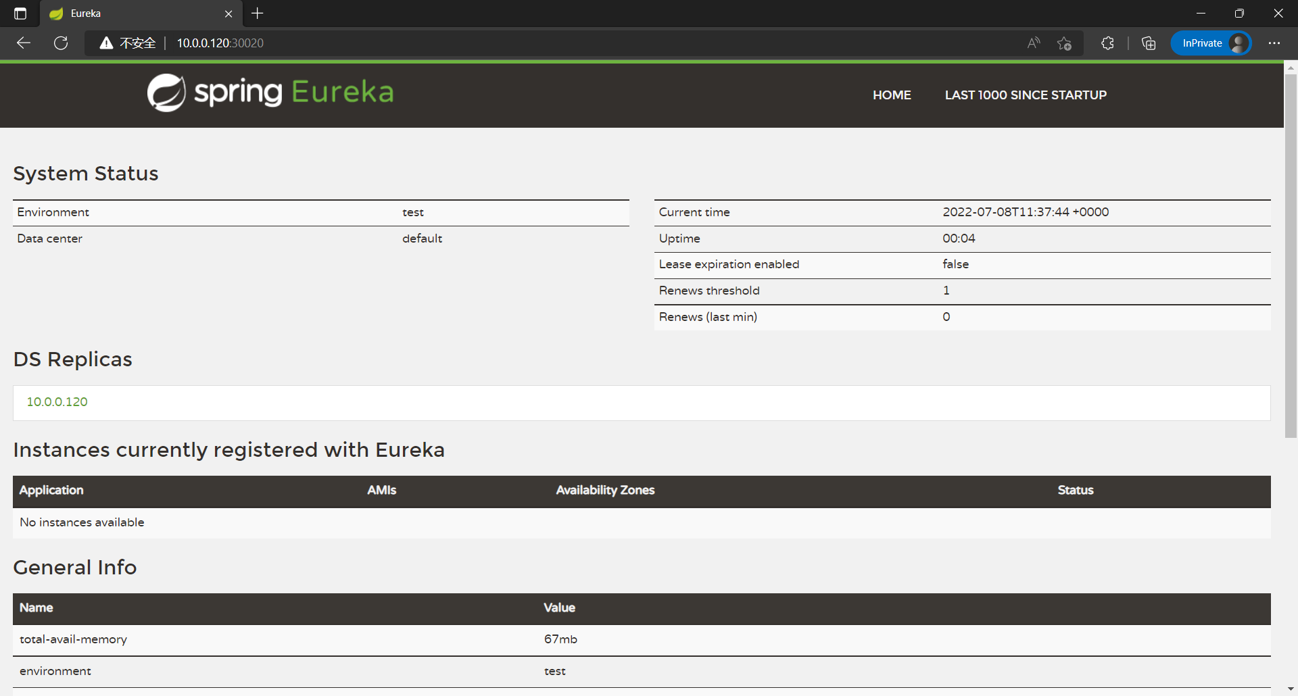Viewport: 1298px width, 696px height.
Task: Click total-avail-memory value 67mb
Action: click(x=560, y=639)
